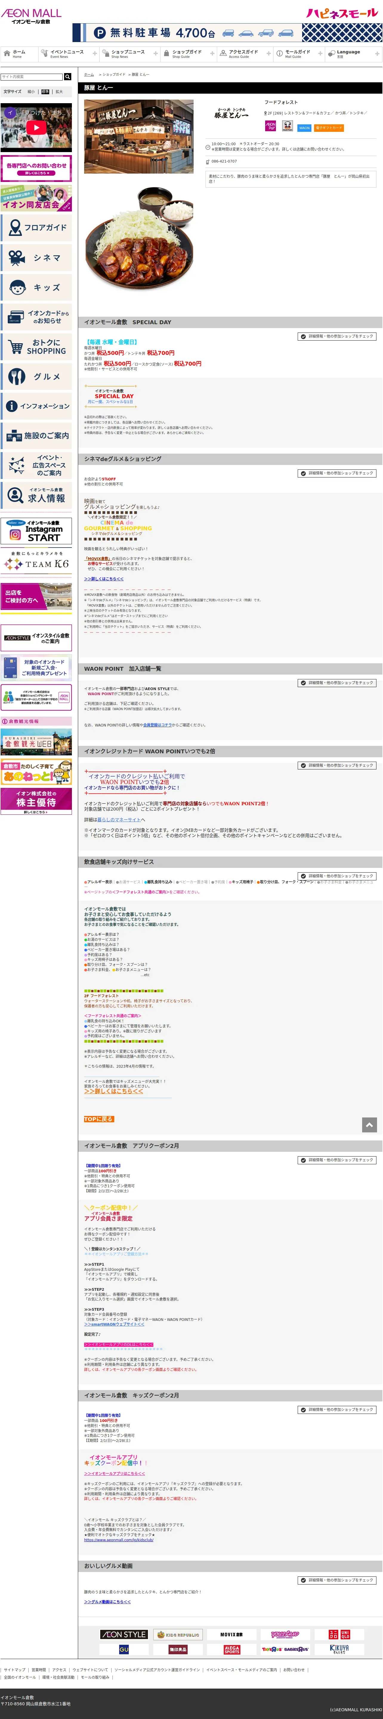Expand the plus next to イベントニュース

[x=95, y=53]
